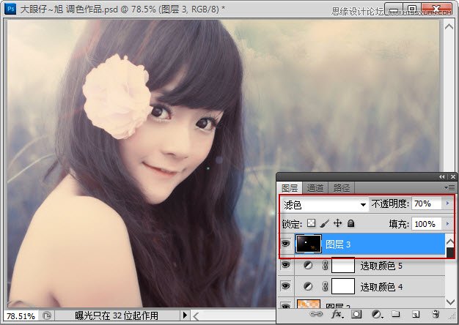Select layer name 图层 3
Screen dimensions: 459x325
click(x=338, y=244)
